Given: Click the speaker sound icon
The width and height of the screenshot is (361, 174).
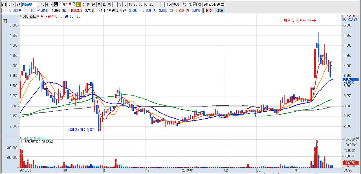Looking at the screenshot, I should 47,4.
